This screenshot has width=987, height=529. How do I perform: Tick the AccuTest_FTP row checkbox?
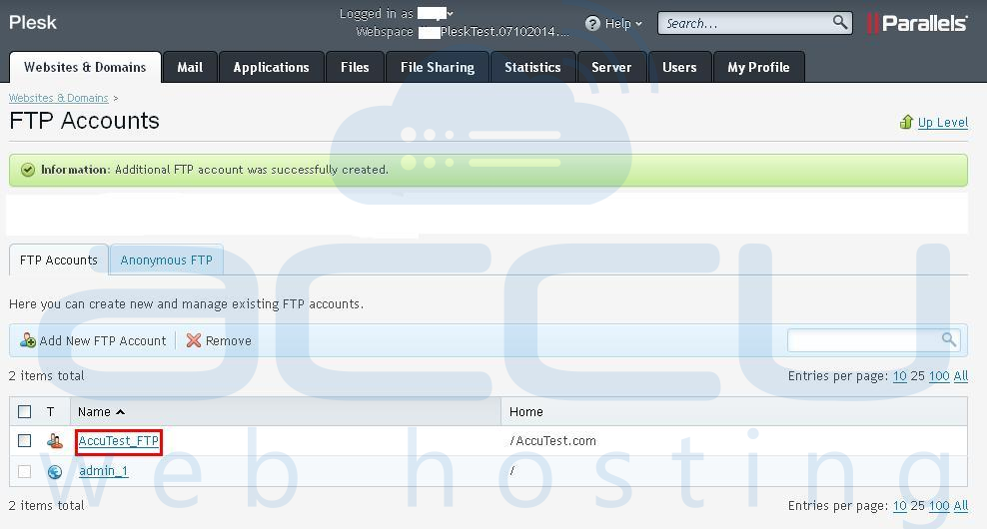[x=25, y=441]
